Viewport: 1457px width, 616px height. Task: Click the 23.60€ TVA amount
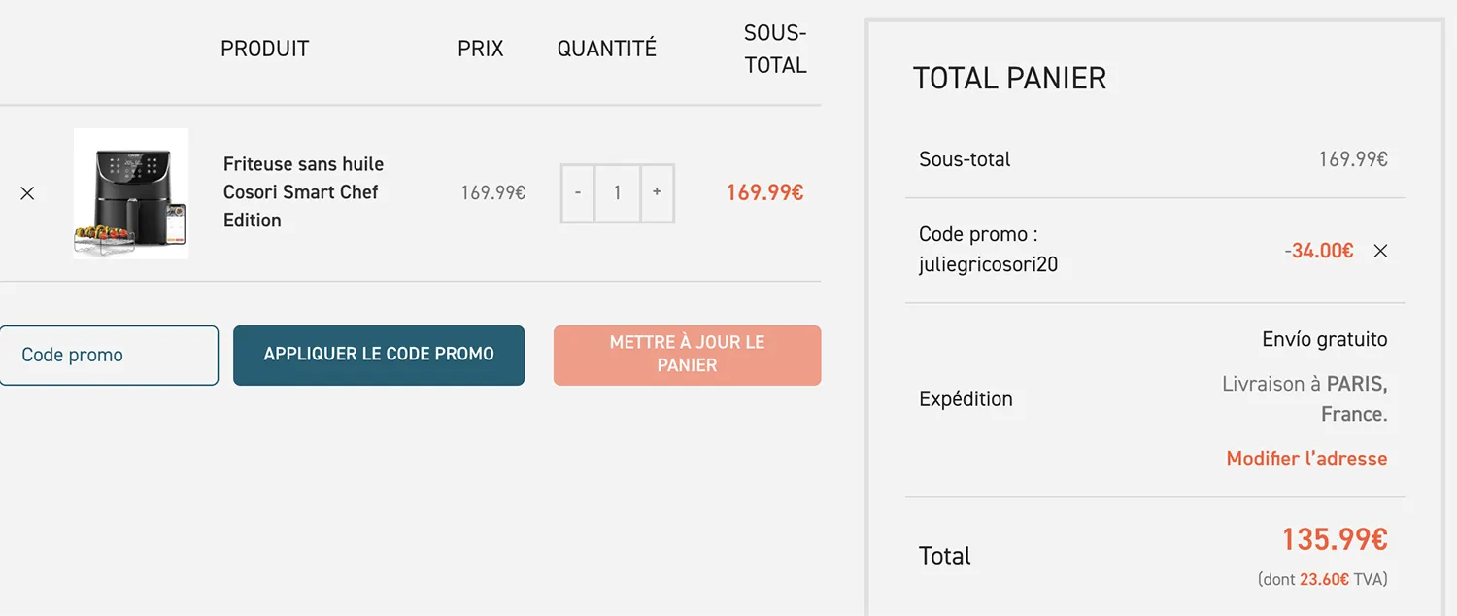(x=1324, y=579)
